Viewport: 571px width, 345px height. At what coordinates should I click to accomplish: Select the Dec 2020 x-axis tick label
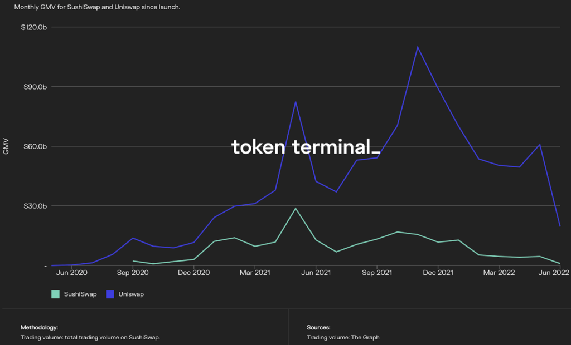pos(193,273)
